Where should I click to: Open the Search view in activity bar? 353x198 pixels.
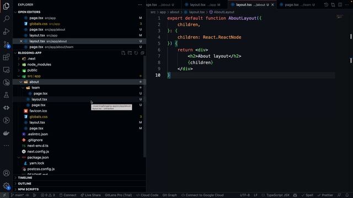point(6,19)
